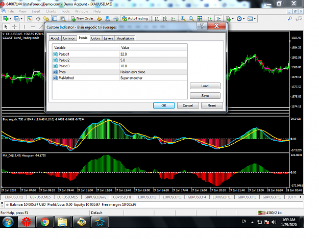Switch to the GBPUSD,M15 chart tab

pos(40,197)
